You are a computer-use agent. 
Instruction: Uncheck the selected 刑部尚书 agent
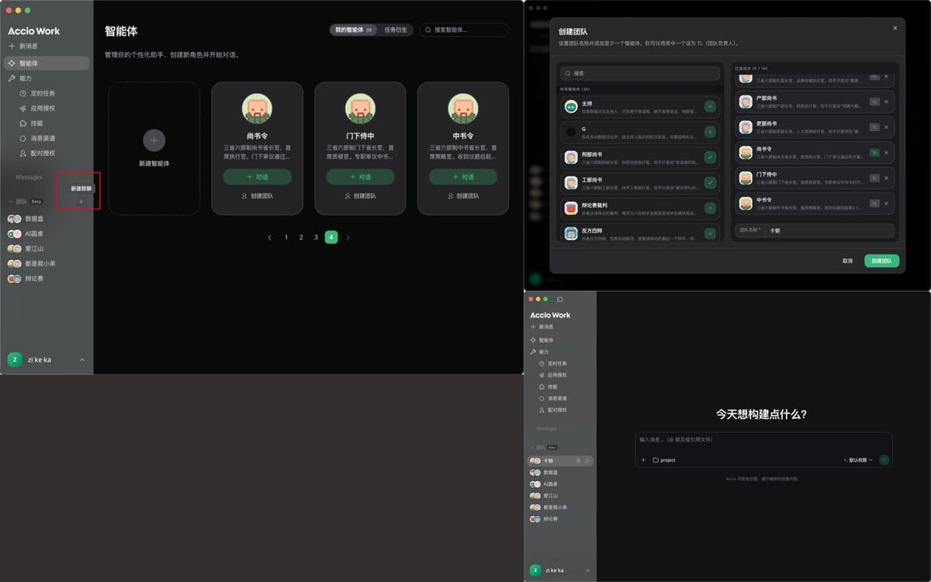pos(710,158)
